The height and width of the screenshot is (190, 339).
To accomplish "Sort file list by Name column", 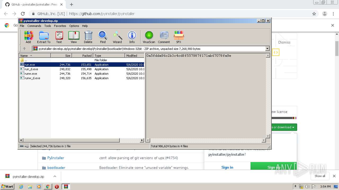I will pyautogui.click(x=35, y=55).
